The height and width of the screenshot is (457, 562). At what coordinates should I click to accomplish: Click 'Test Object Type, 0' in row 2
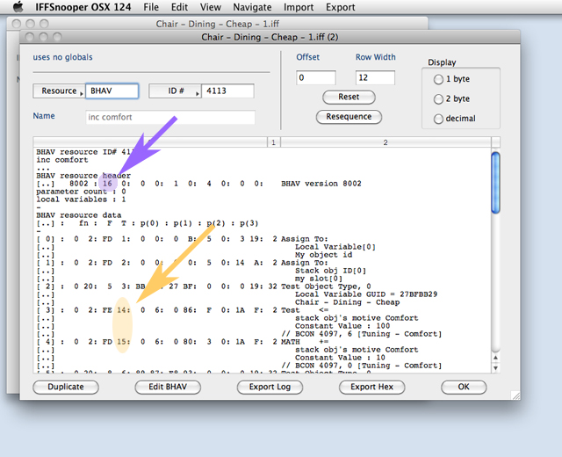tap(326, 287)
